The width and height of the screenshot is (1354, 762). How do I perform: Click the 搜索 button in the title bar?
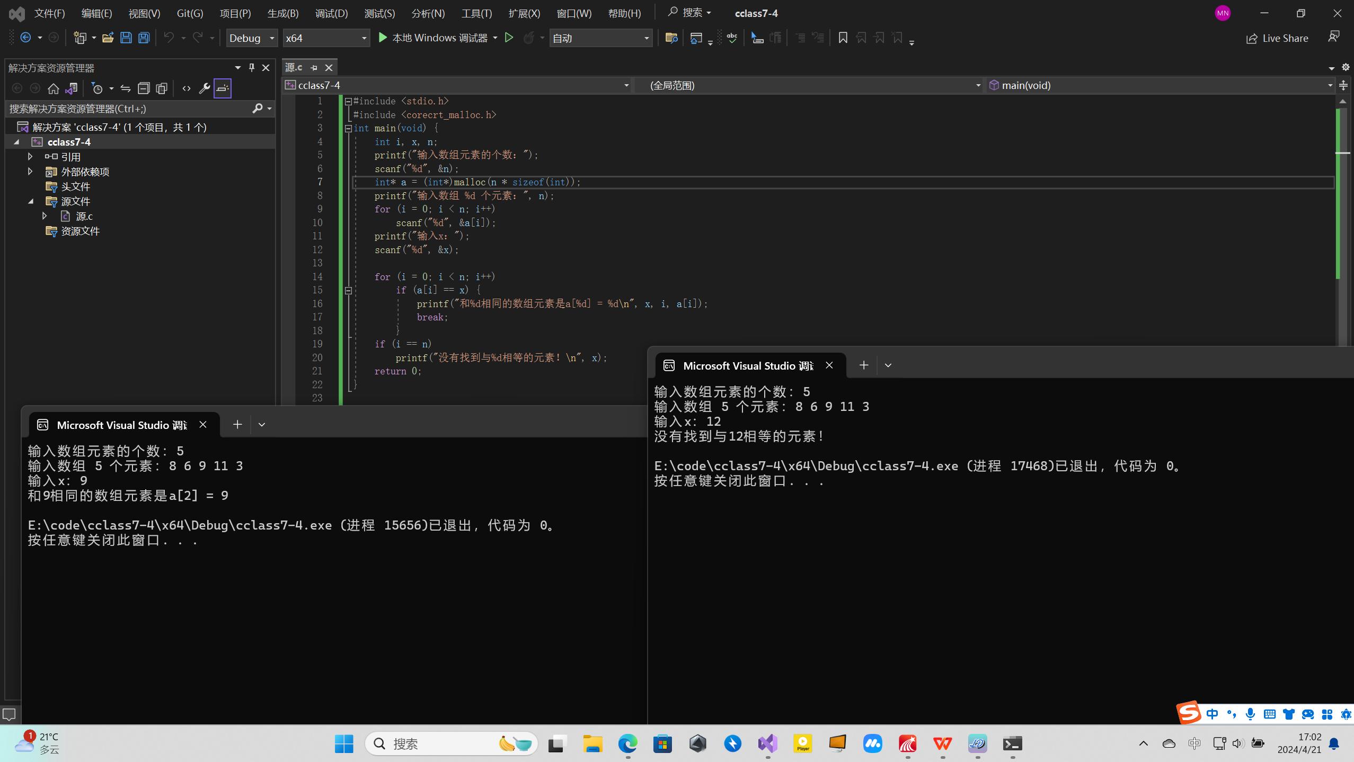[x=689, y=13]
